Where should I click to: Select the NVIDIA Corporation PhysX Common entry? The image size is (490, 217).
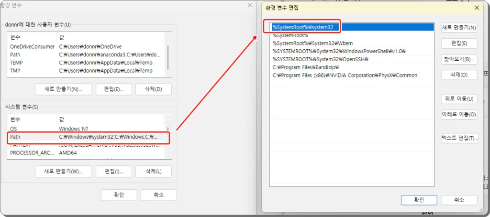click(x=345, y=76)
